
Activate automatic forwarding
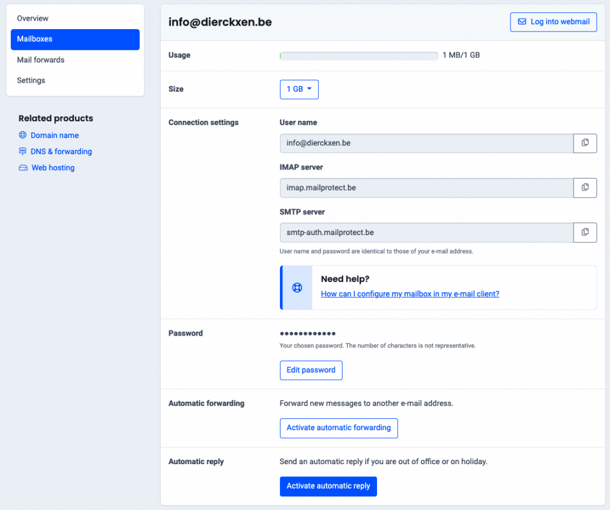click(x=338, y=428)
